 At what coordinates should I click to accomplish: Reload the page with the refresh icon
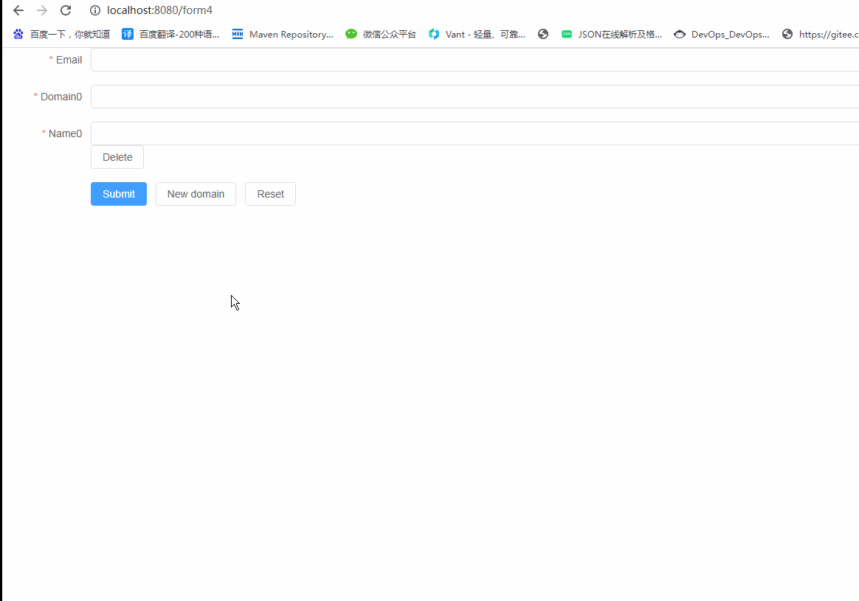point(66,10)
